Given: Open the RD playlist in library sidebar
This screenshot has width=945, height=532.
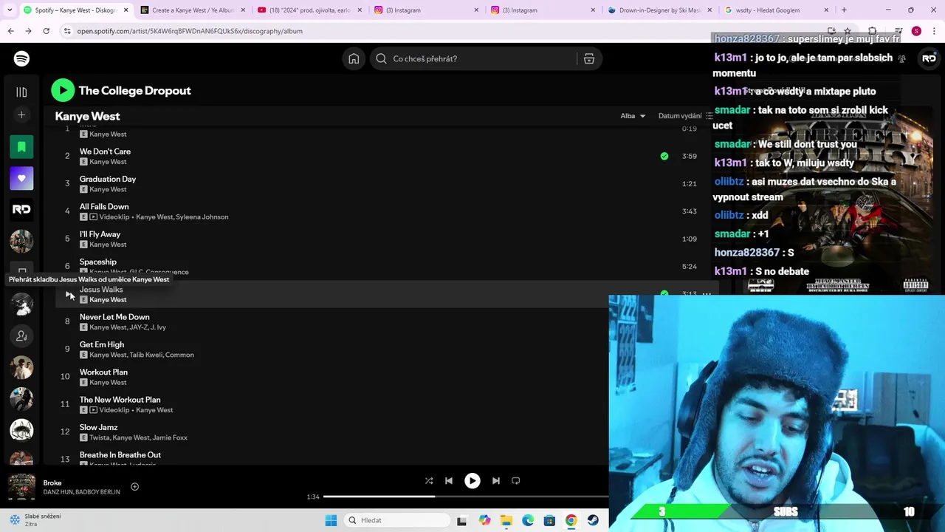Looking at the screenshot, I should [x=21, y=210].
